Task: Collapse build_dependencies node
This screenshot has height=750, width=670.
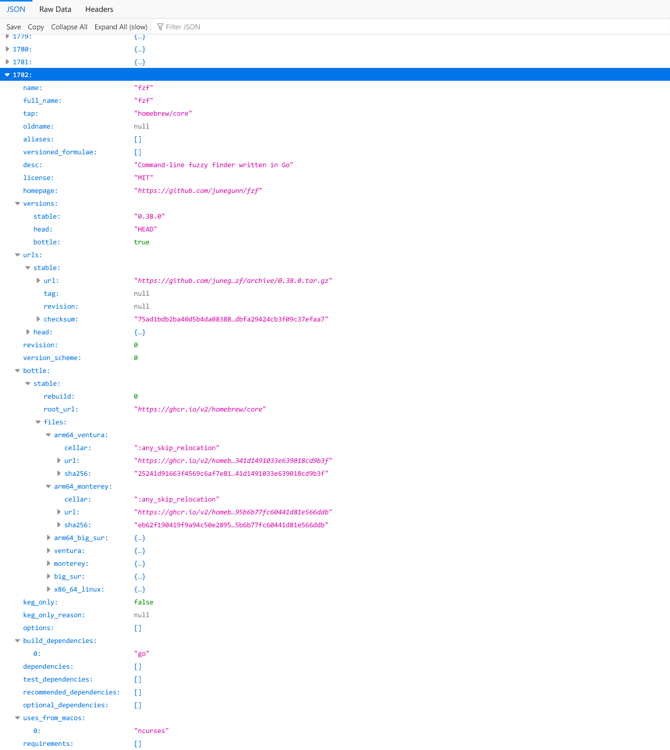Action: [x=17, y=640]
